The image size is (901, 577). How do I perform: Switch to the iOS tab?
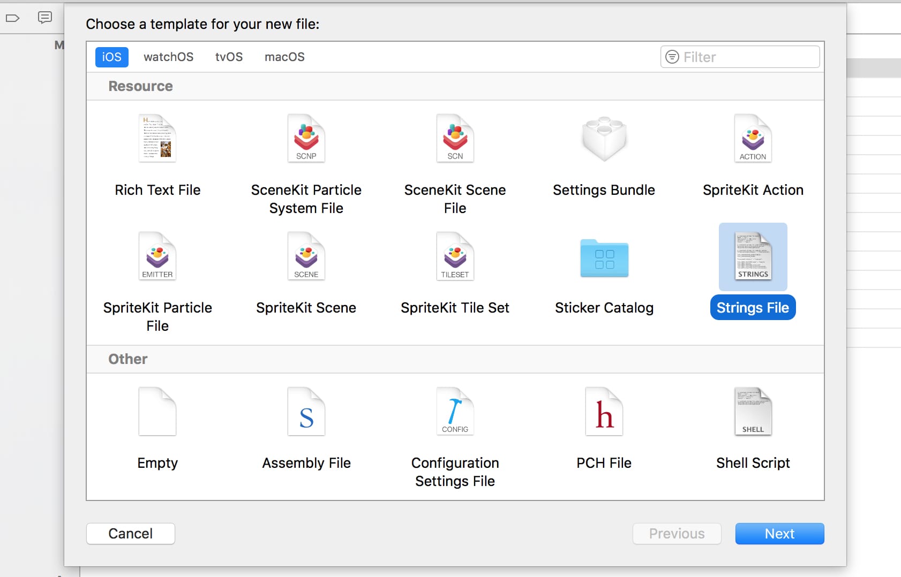(112, 57)
